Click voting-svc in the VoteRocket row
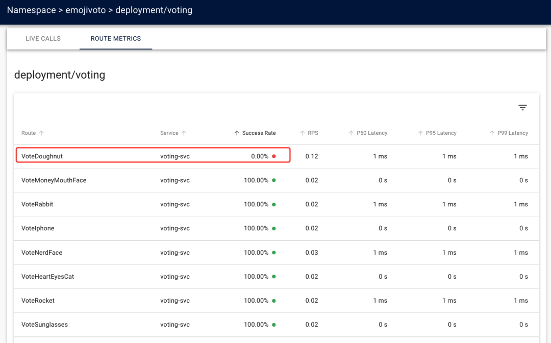 [174, 301]
